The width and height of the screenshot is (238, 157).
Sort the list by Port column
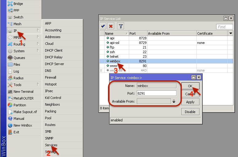pos(138,33)
